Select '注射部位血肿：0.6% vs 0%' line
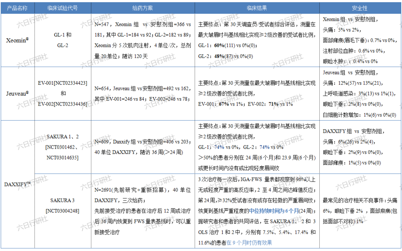The image size is (402, 251). coord(354,51)
